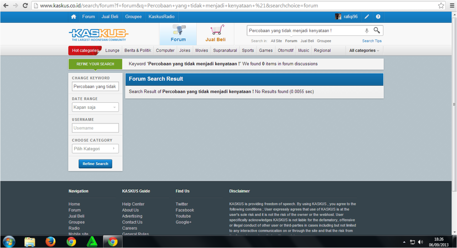
Task: Switch to the Jual Beli section tab
Action: [216, 34]
